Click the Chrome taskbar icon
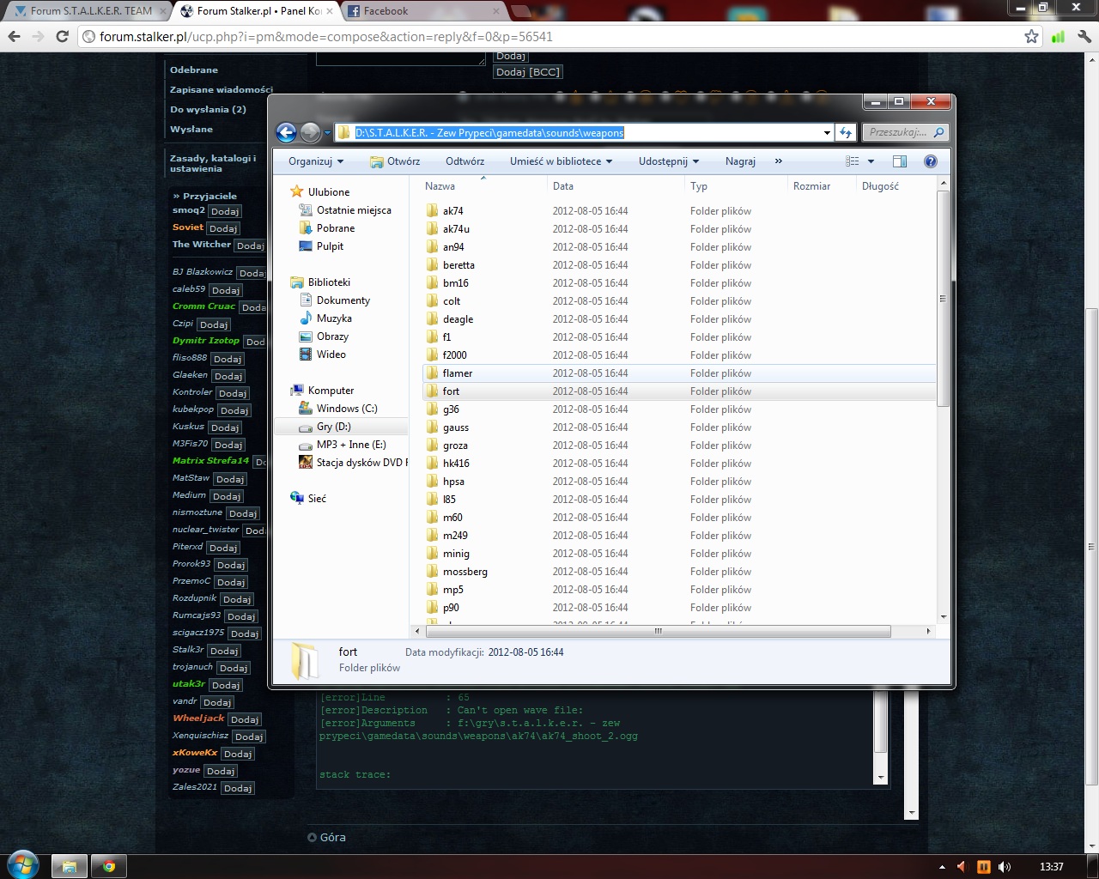 coord(109,866)
